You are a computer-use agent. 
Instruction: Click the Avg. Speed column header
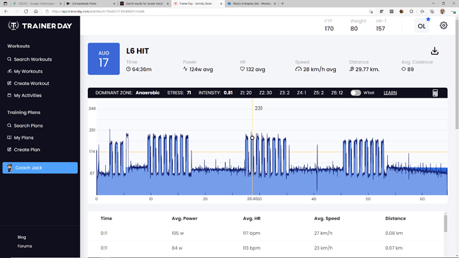[327, 219]
